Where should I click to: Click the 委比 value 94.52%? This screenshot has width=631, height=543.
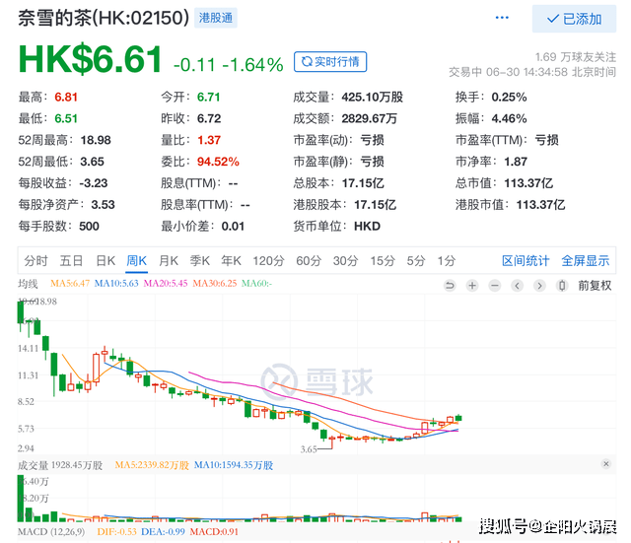218,162
